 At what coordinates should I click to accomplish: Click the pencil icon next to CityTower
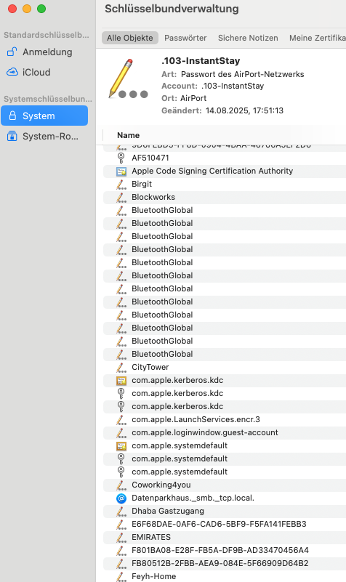click(x=121, y=367)
